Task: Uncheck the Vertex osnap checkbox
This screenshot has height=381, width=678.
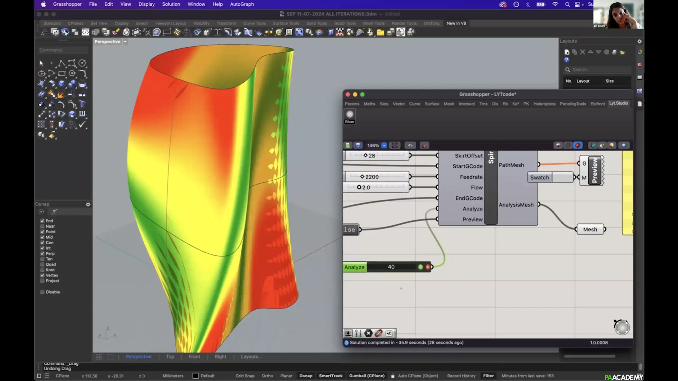Action: pos(42,275)
